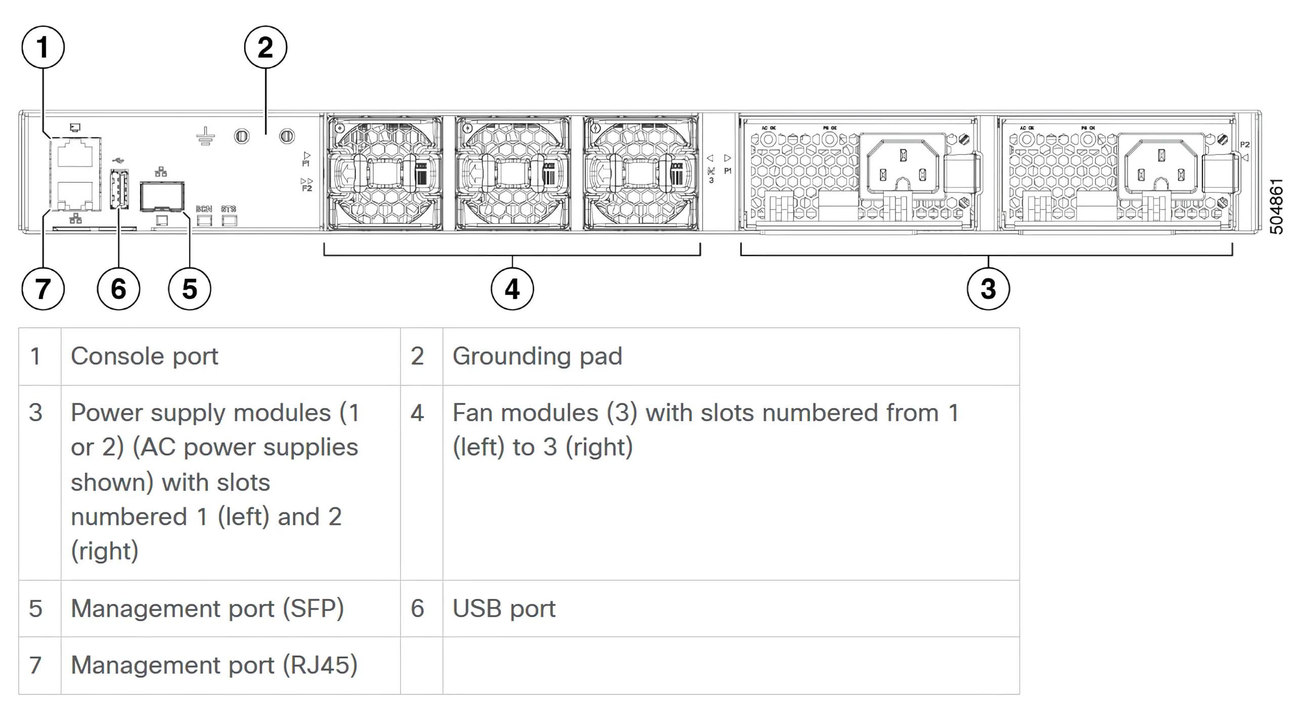1295x709 pixels.
Task: Click the USB port on the chassis
Action: (119, 189)
